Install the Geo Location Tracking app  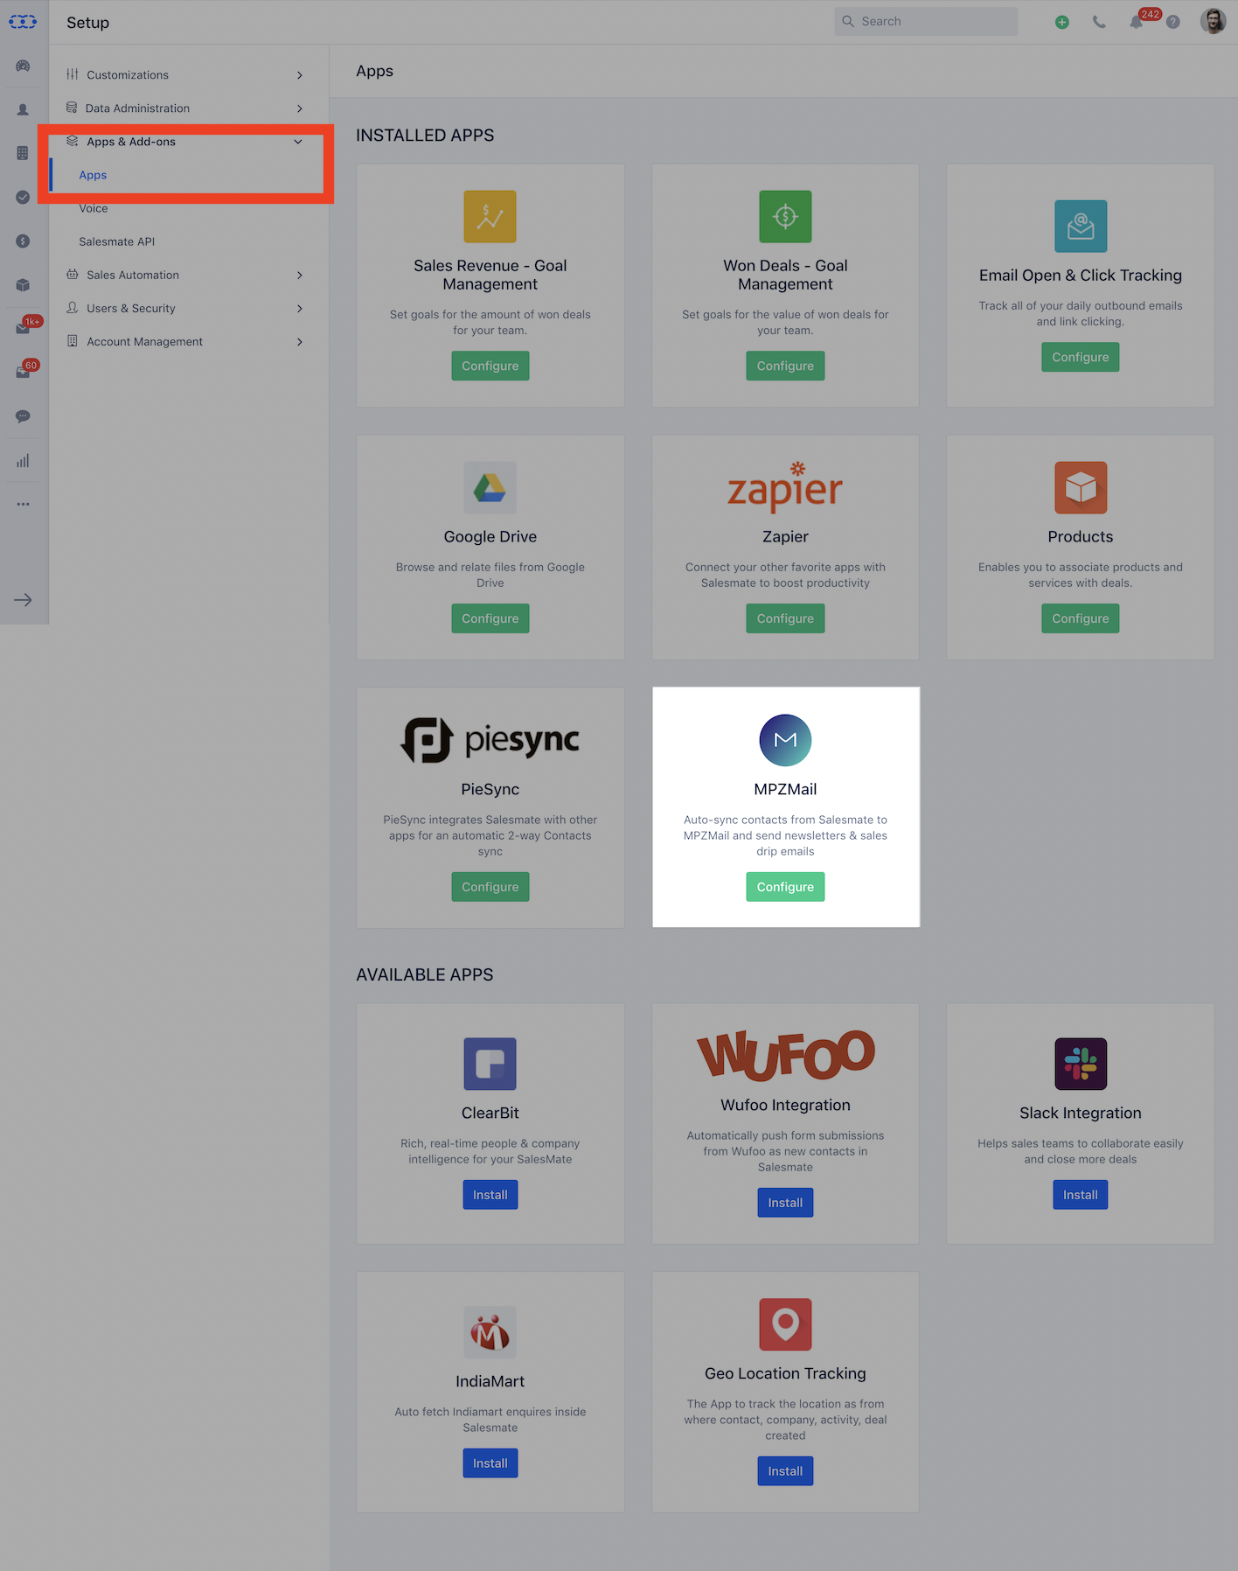785,1471
